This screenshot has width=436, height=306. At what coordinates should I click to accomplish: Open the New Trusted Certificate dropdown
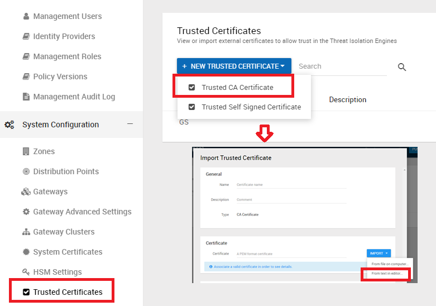coord(234,66)
